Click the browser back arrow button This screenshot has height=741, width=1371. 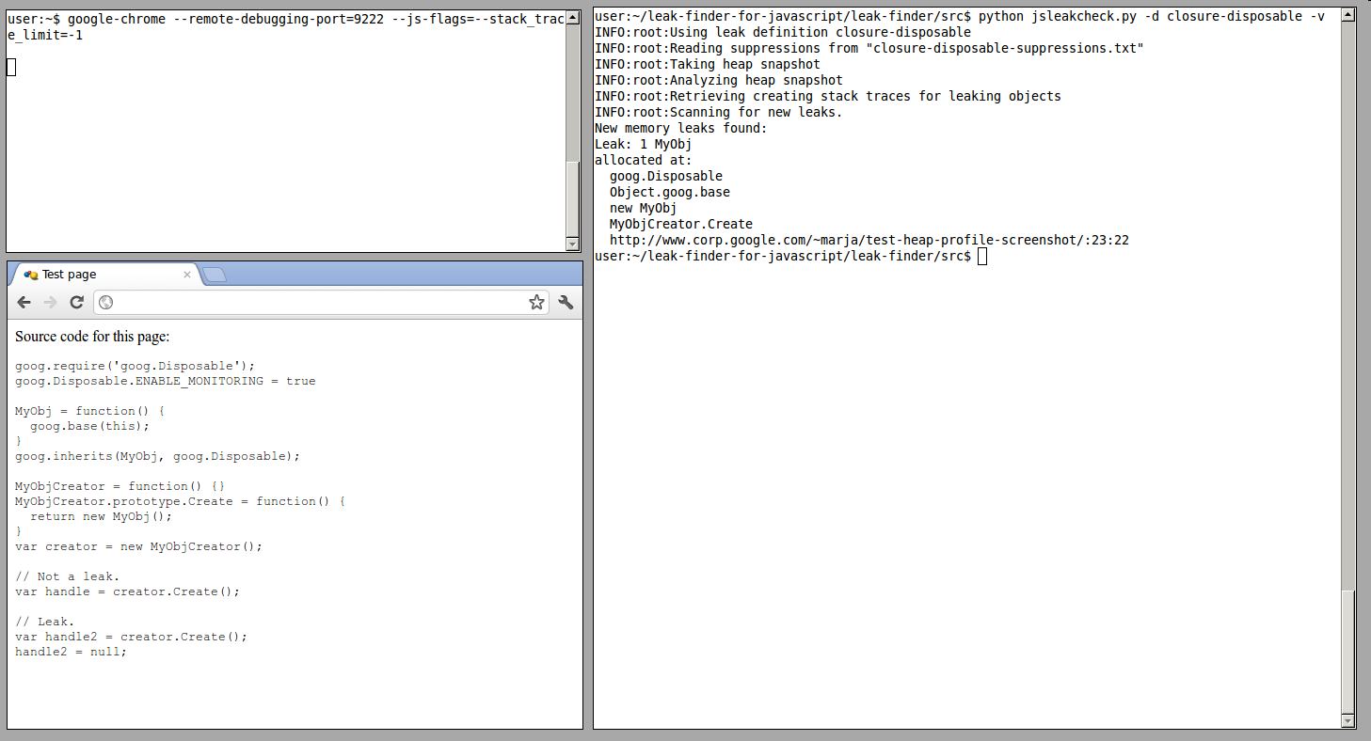(x=24, y=302)
